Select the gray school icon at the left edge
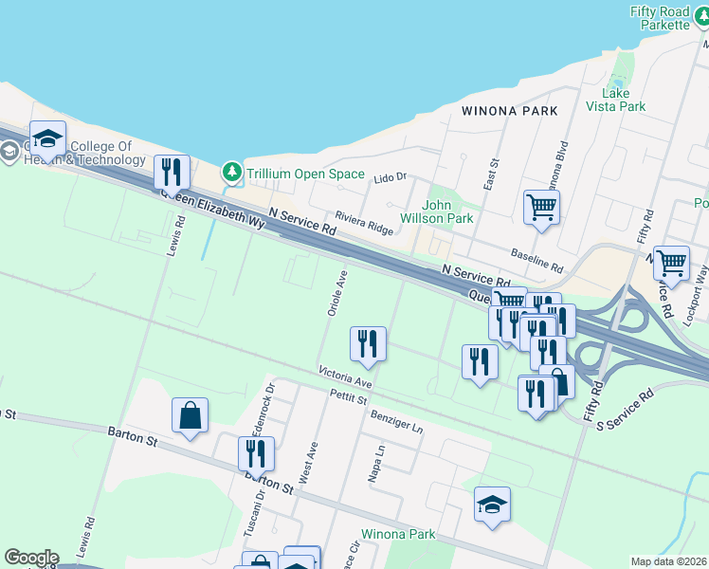Screen dimensions: 709x569 click(x=9, y=153)
